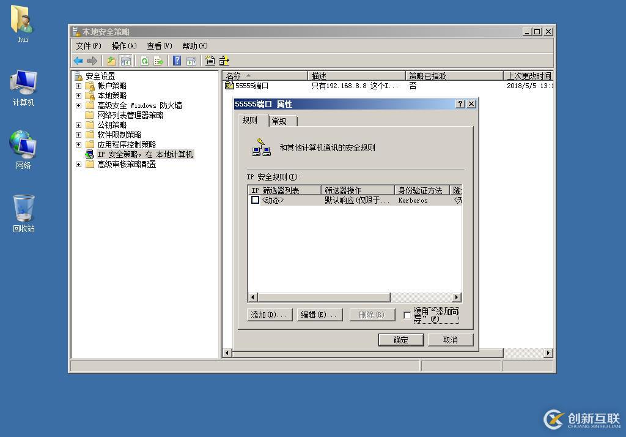
Task: Expand the 高级审核策略配置 tree node
Action: pyautogui.click(x=79, y=164)
